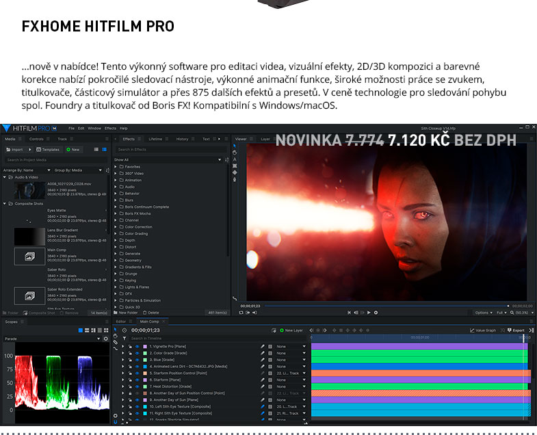Click the zoom magnifier in Viewer footer
537x435 pixels.
point(512,313)
